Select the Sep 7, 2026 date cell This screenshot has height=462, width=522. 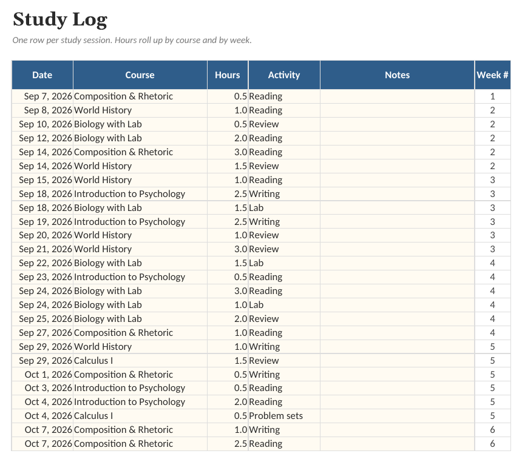[42, 96]
